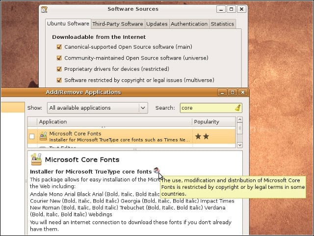Screen dimensions: 314x236
Task: Uncheck Canonical-supported Open Source software (main)
Action: (59, 47)
